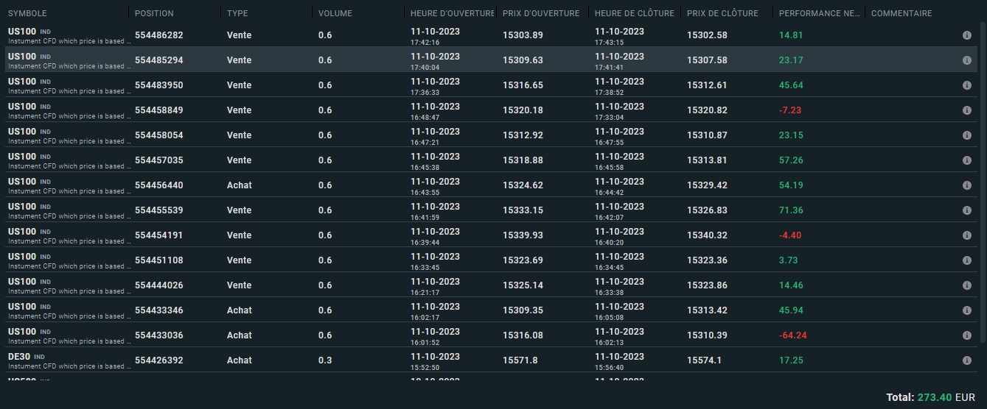This screenshot has width=987, height=409.
Task: Click info icon for DE30 position 554426392
Action: [966, 360]
